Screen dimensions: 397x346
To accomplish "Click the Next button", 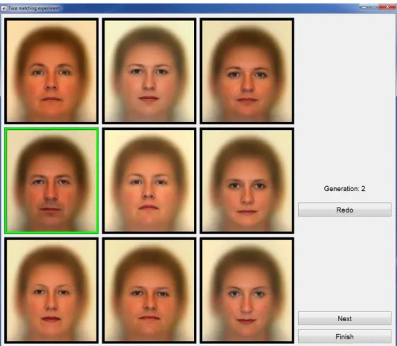I will coord(344,318).
